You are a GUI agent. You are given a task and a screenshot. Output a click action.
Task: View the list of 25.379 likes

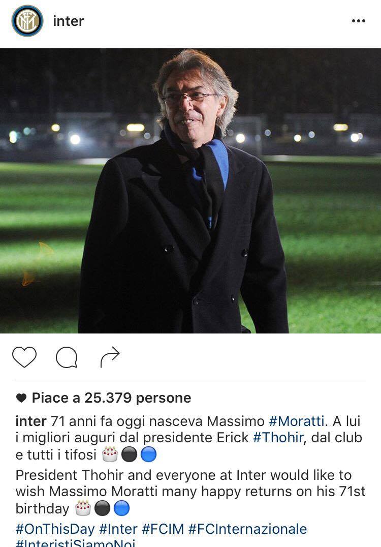pos(111,398)
